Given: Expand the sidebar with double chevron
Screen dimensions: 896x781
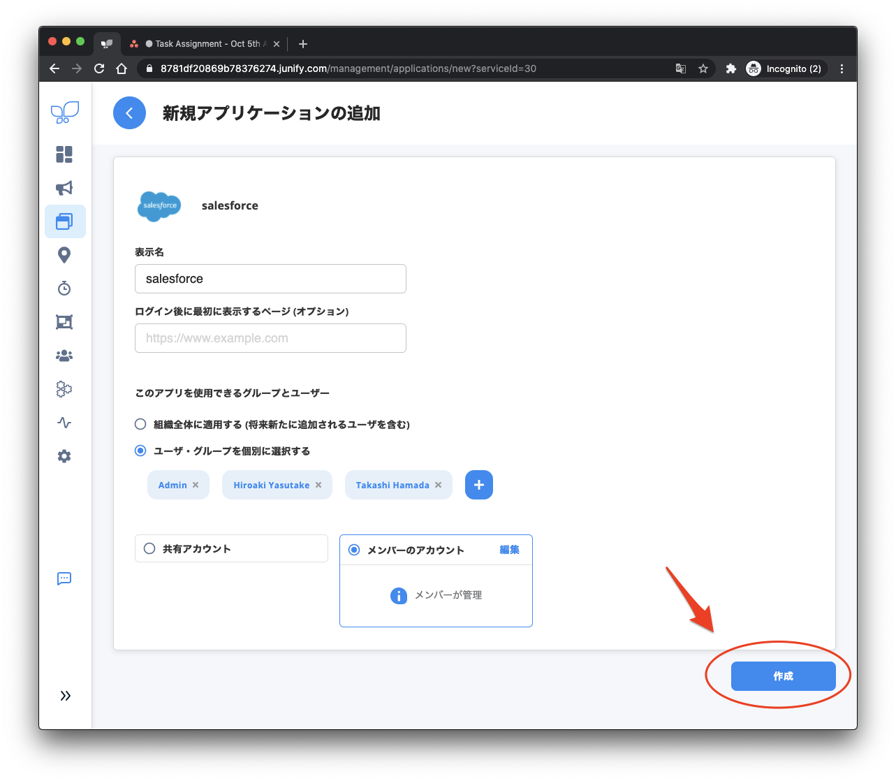Looking at the screenshot, I should coord(66,696).
